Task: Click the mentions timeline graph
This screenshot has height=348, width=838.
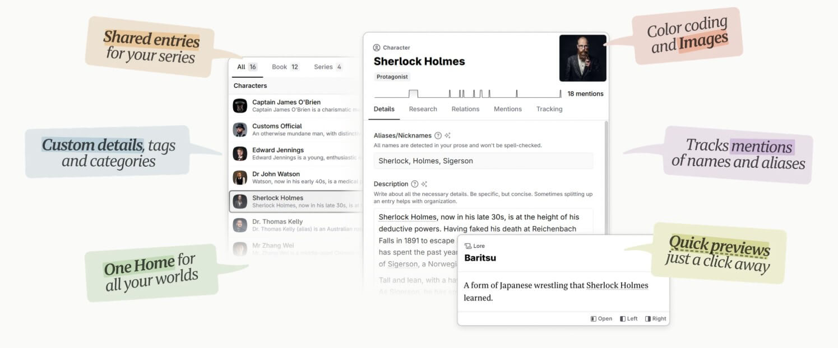Action: coord(468,93)
